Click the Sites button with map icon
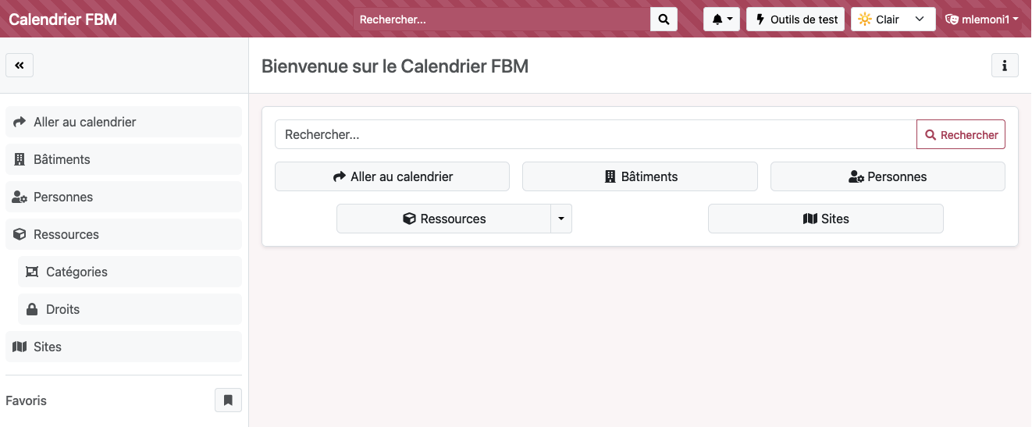Viewport: 1032px width, 427px height. pos(825,219)
